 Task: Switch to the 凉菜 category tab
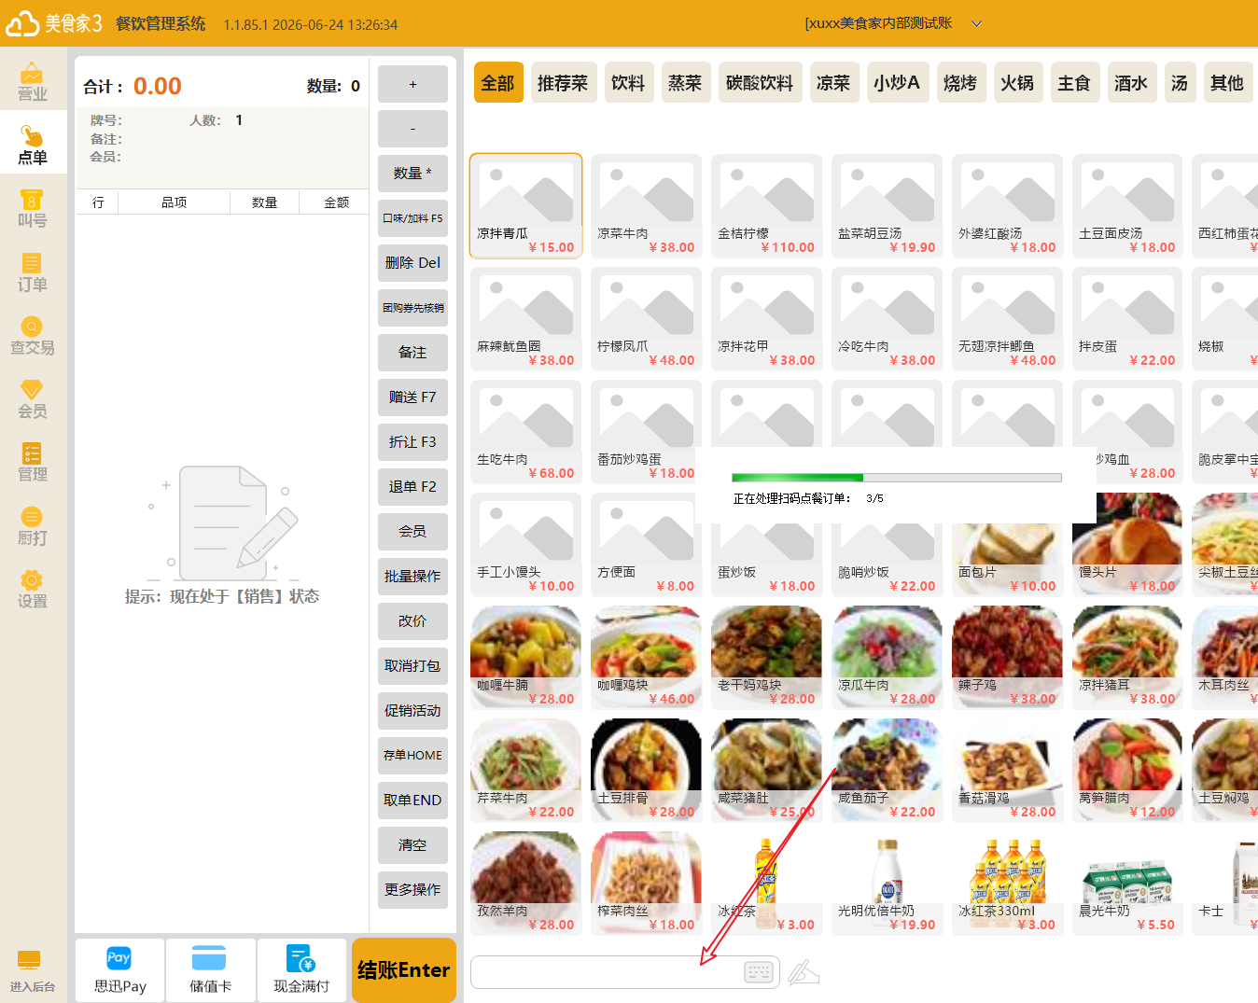pyautogui.click(x=833, y=83)
